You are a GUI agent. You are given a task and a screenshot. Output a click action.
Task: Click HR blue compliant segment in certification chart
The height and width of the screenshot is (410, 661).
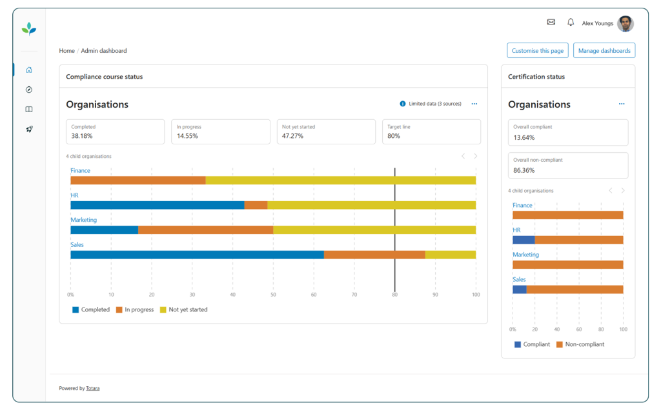[x=524, y=240]
